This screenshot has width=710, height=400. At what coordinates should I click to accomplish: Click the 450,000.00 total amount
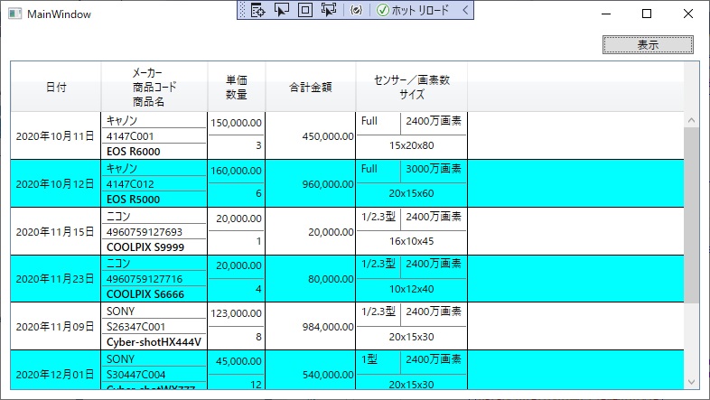[x=328, y=136]
